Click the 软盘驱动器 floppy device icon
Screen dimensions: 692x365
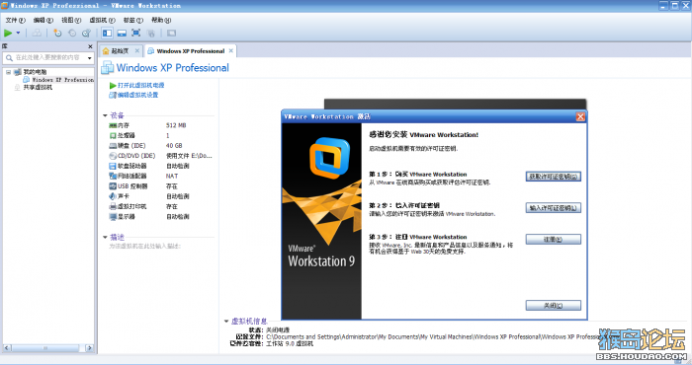pos(113,166)
